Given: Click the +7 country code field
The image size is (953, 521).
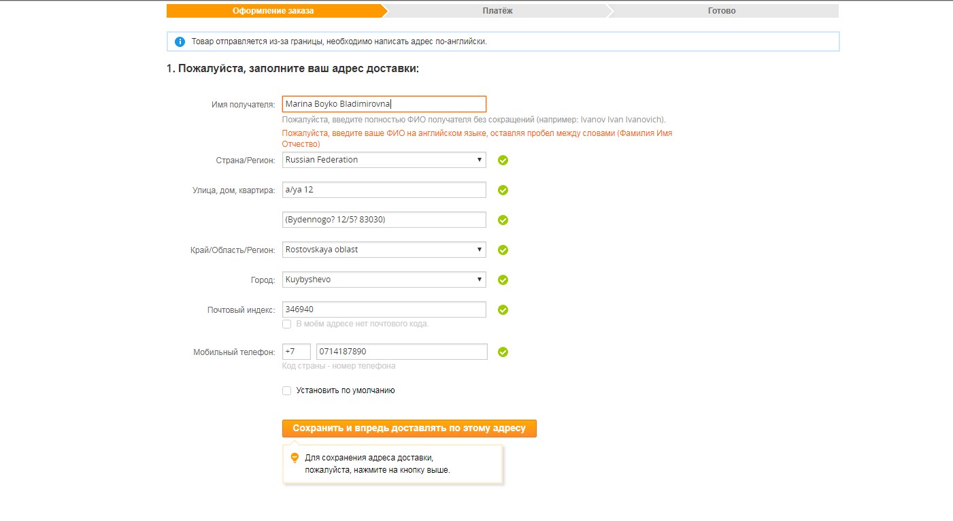Looking at the screenshot, I should [296, 352].
